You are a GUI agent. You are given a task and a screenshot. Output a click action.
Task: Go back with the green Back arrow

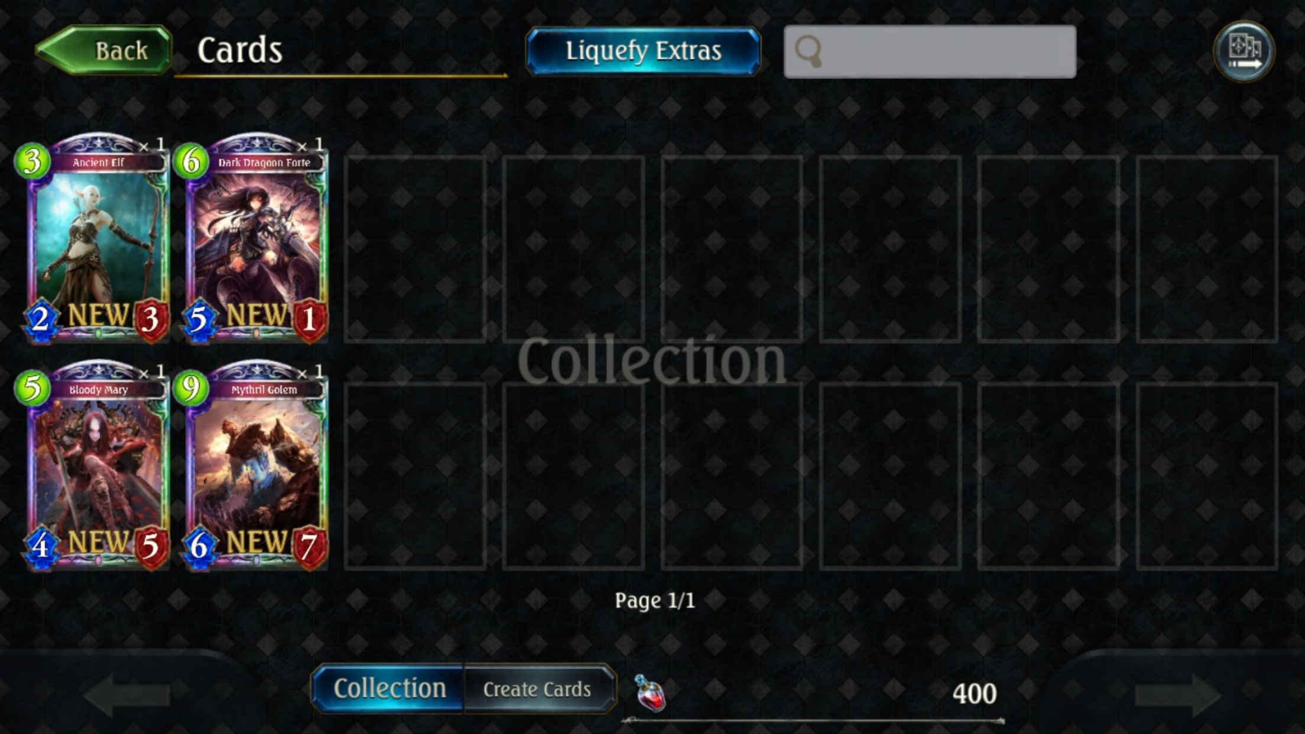(x=104, y=50)
